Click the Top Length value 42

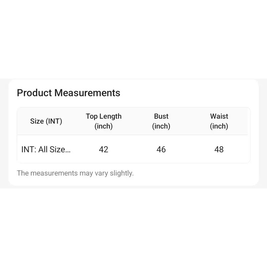(103, 149)
